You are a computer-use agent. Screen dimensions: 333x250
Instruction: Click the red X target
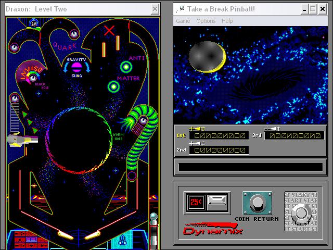(109, 30)
